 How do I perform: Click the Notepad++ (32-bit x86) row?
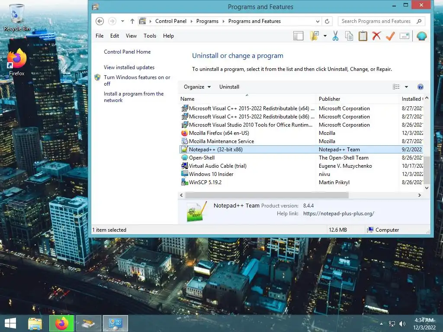(x=301, y=149)
